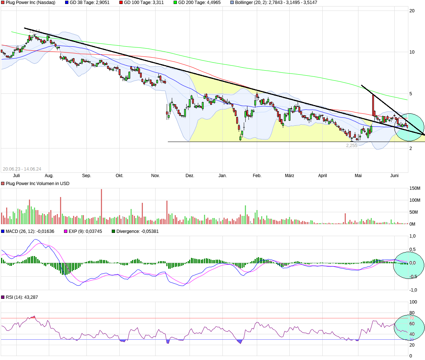Click the 'Feb.' month label on x-axis

click(x=257, y=176)
